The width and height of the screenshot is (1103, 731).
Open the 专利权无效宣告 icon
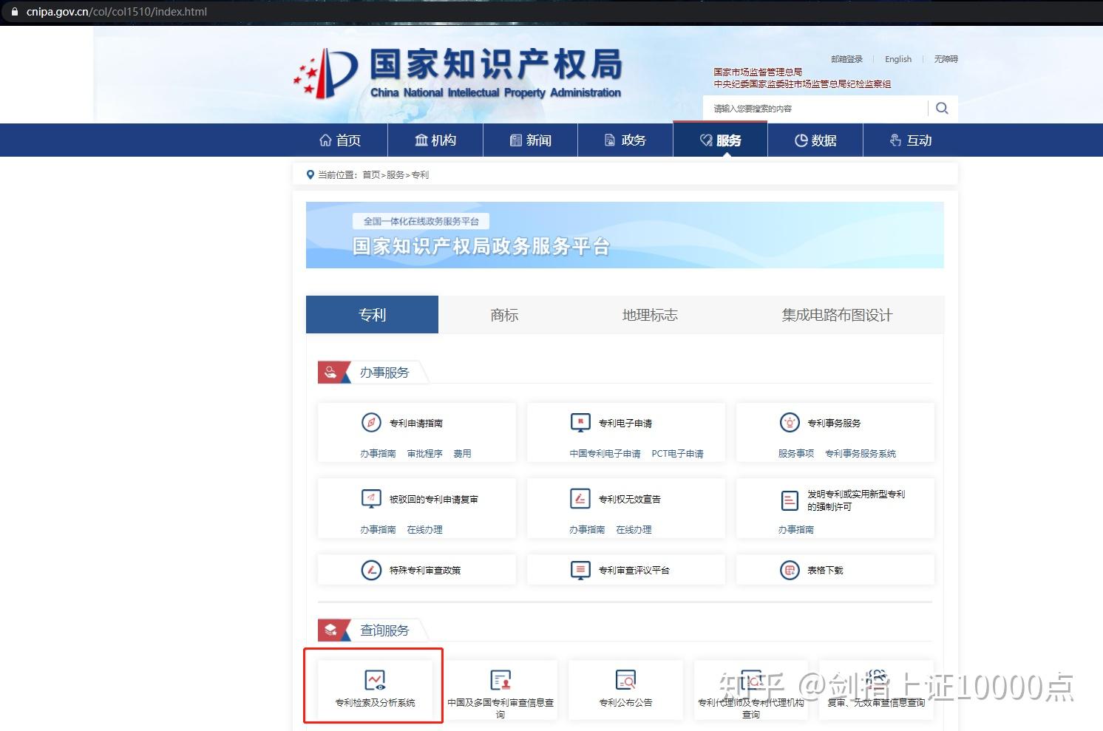[x=580, y=499]
